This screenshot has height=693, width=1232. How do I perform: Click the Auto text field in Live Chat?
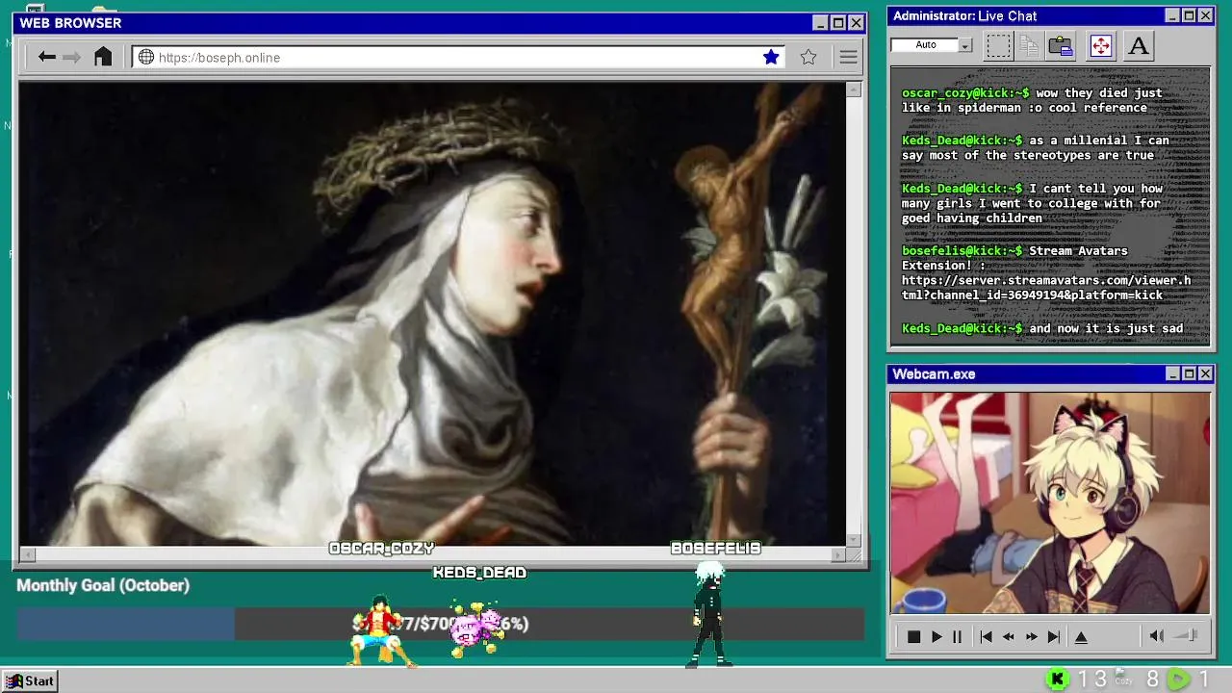[925, 45]
